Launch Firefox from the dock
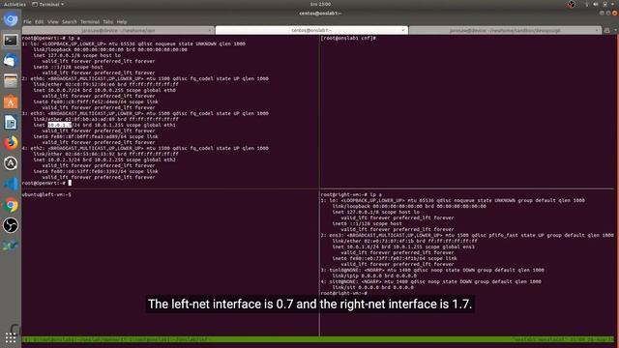 pos(11,143)
